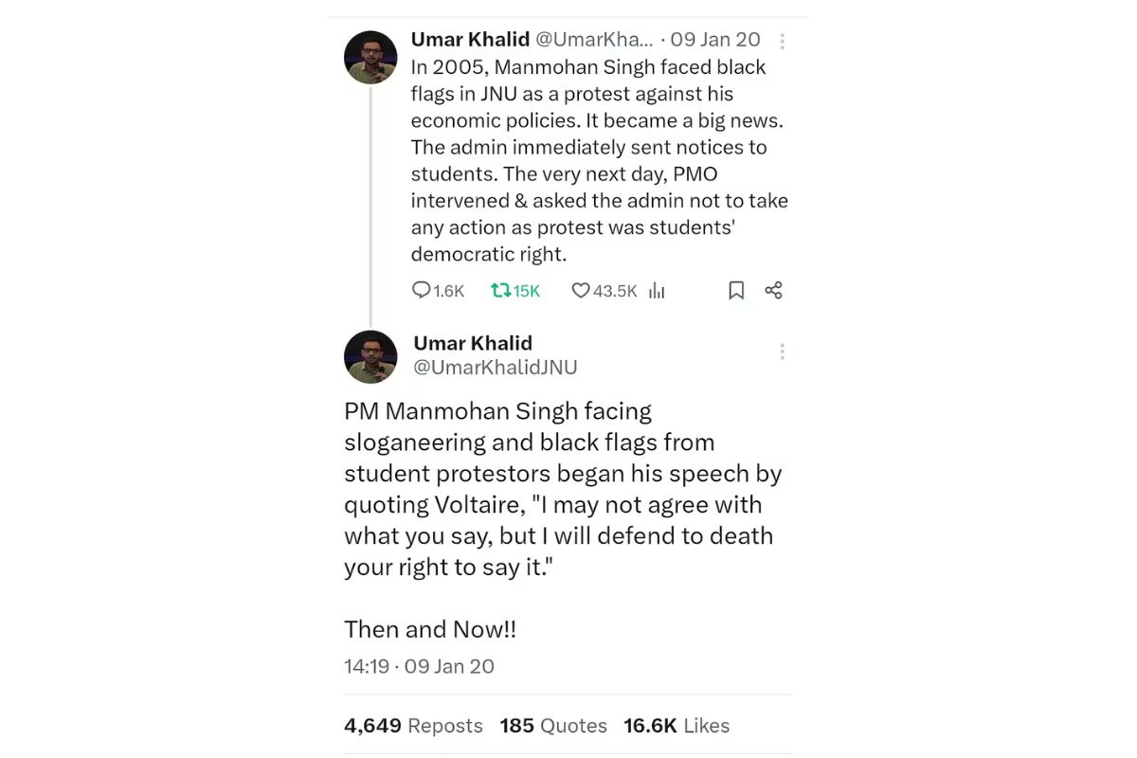Open Umar Khalid's name on the first tweet
The image size is (1137, 758).
470,40
